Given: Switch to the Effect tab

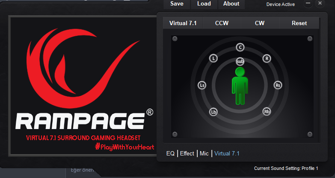Looking at the screenshot, I should 187,154.
